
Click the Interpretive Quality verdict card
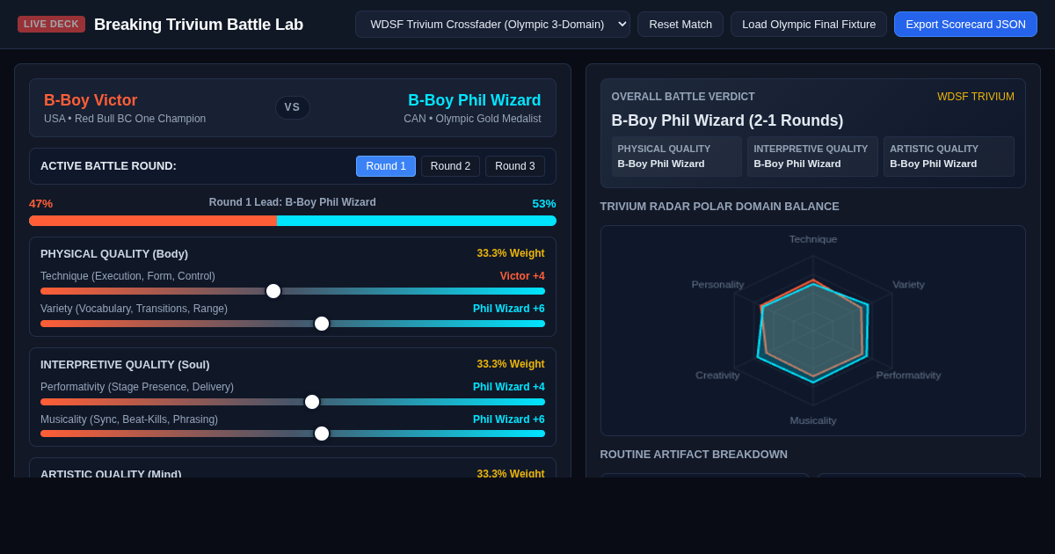[x=813, y=157]
